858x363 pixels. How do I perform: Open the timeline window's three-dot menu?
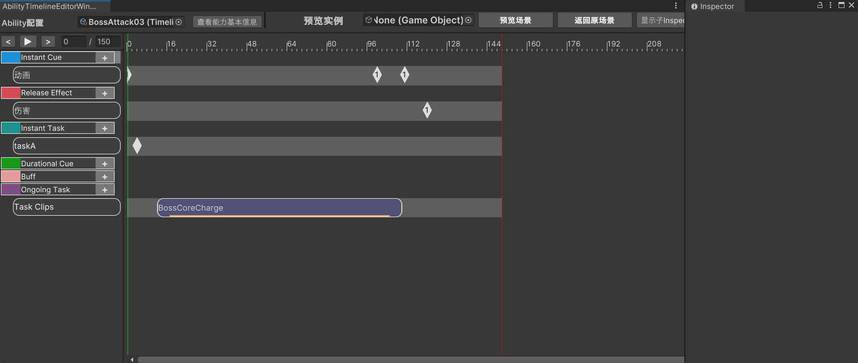pos(676,5)
